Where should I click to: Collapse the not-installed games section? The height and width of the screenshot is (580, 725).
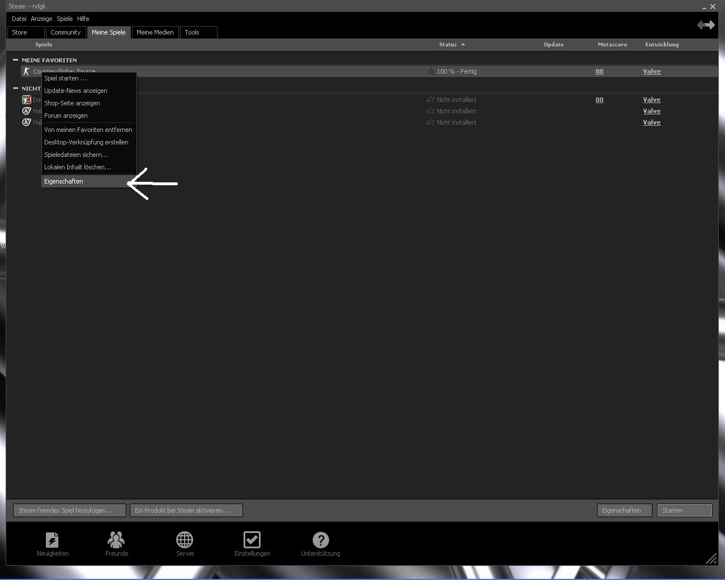[x=16, y=88]
